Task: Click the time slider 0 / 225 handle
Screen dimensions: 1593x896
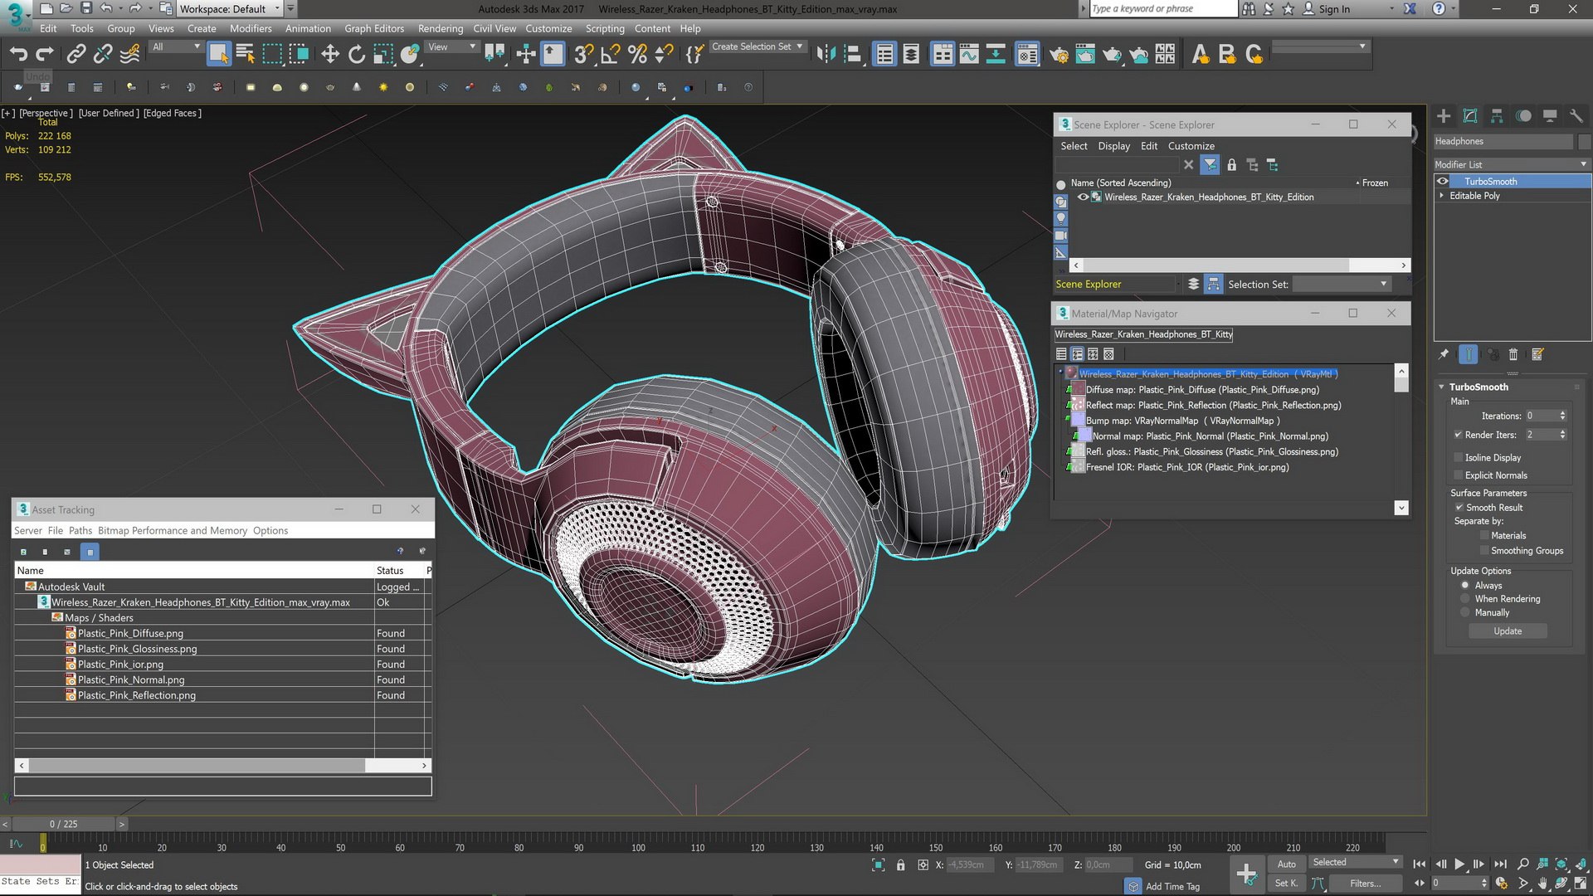Action: coord(63,824)
